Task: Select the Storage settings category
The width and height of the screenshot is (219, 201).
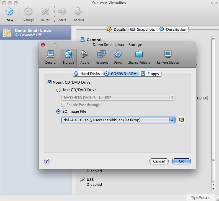Action: point(68,58)
